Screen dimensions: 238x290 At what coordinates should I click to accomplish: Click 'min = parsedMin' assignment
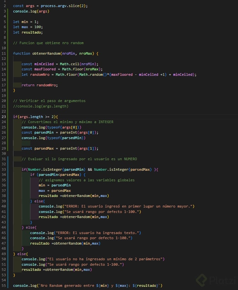coord(55,185)
